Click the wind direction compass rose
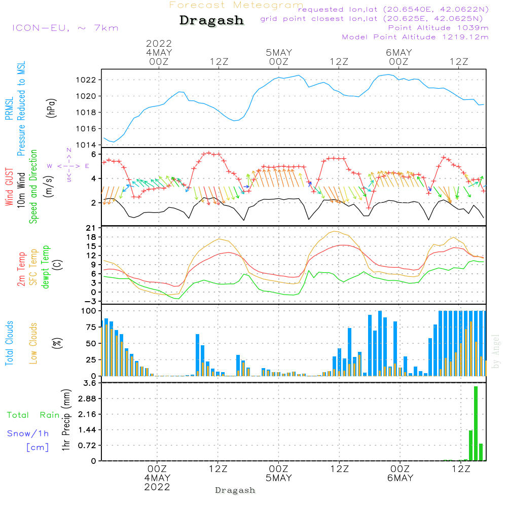507x507 pixels. tap(68, 165)
